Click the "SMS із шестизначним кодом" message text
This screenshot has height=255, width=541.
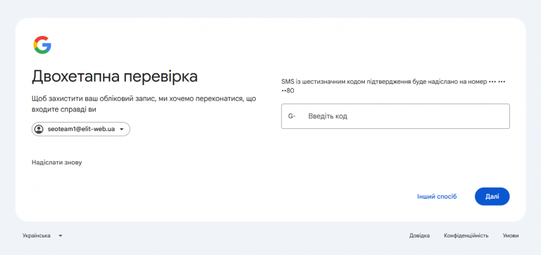tap(393, 86)
